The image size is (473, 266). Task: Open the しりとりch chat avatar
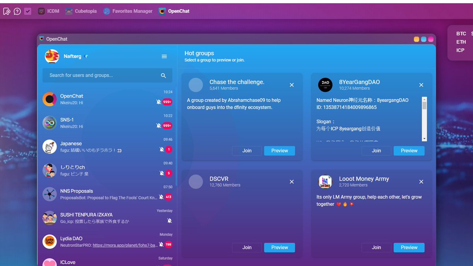[50, 171]
